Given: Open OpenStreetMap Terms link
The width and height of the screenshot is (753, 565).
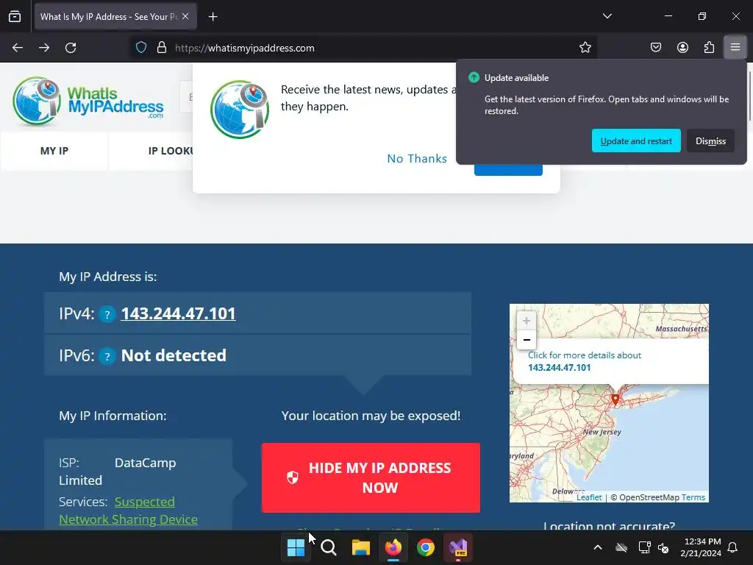Looking at the screenshot, I should pos(693,497).
